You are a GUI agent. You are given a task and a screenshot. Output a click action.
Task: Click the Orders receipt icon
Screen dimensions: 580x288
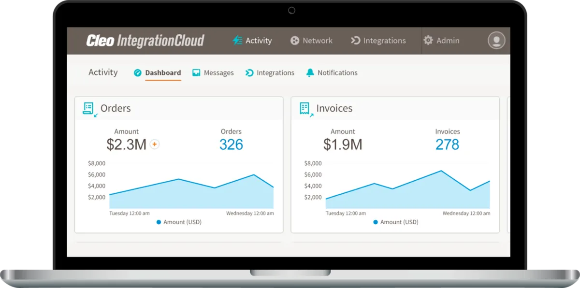(x=88, y=109)
